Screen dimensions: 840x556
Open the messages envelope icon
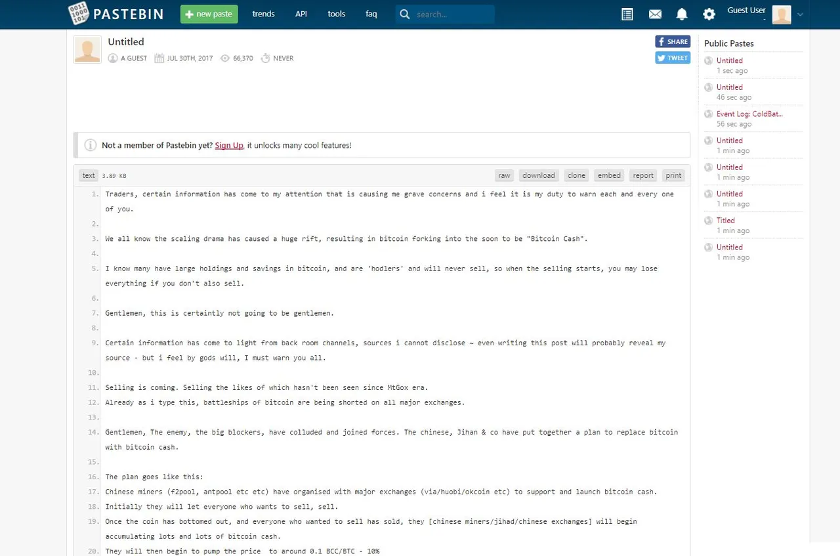click(x=655, y=14)
